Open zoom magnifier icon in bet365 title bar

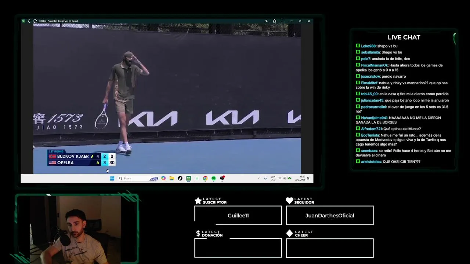[x=267, y=21]
